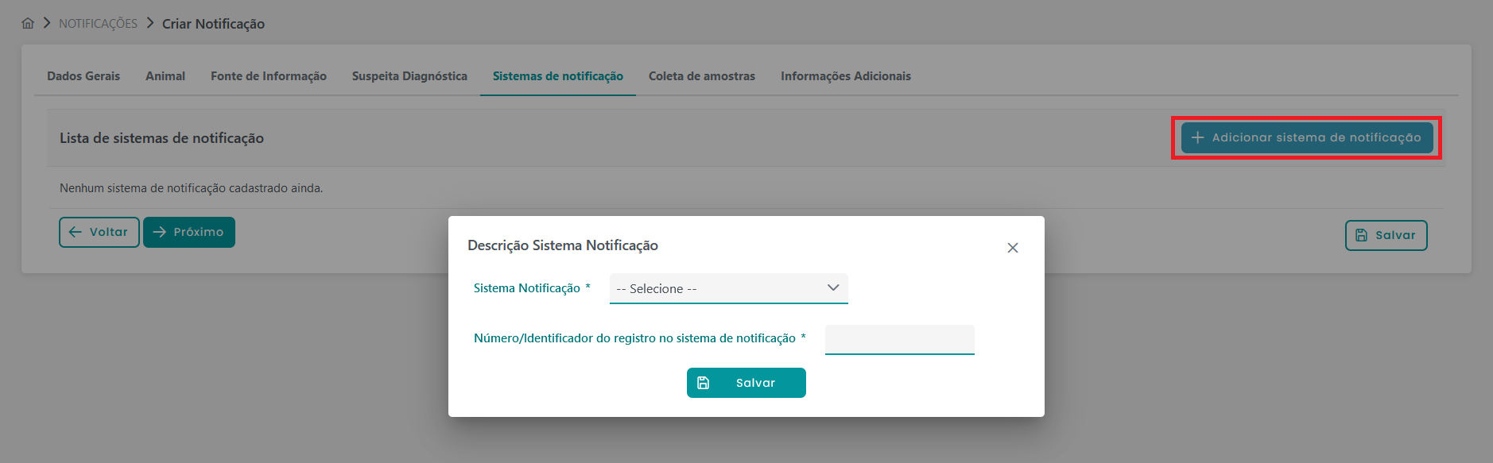Click the home icon in breadcrumb
Screen dimensions: 1493x463
point(28,23)
